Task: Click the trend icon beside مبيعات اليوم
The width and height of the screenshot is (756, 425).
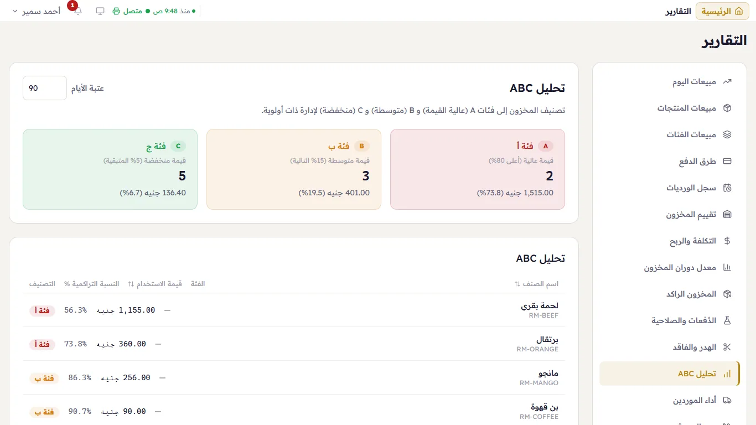Action: coord(727,81)
